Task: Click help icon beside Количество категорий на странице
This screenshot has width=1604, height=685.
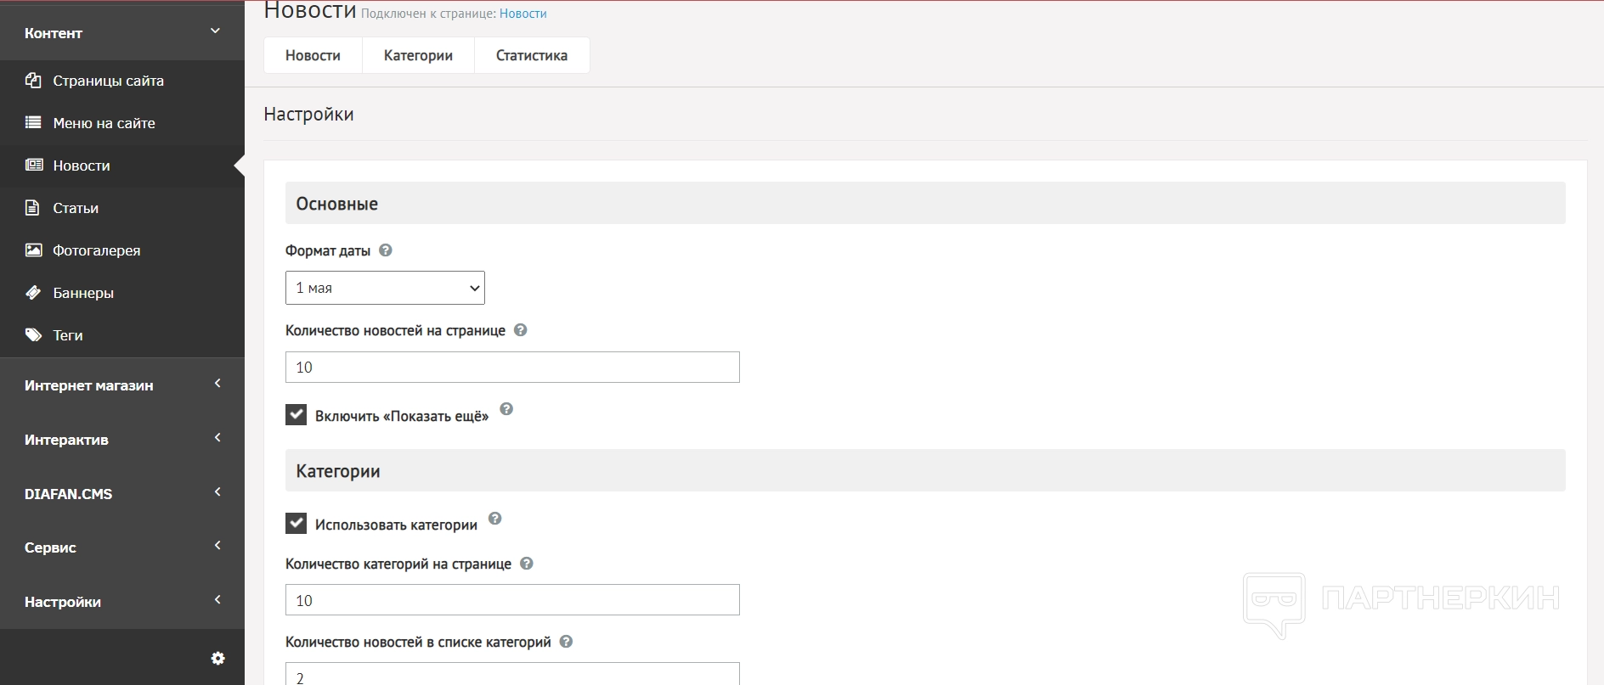Action: coord(527,564)
